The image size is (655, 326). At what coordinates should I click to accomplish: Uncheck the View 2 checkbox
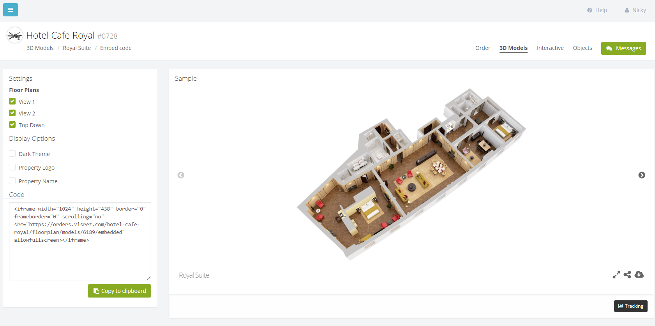coord(12,113)
